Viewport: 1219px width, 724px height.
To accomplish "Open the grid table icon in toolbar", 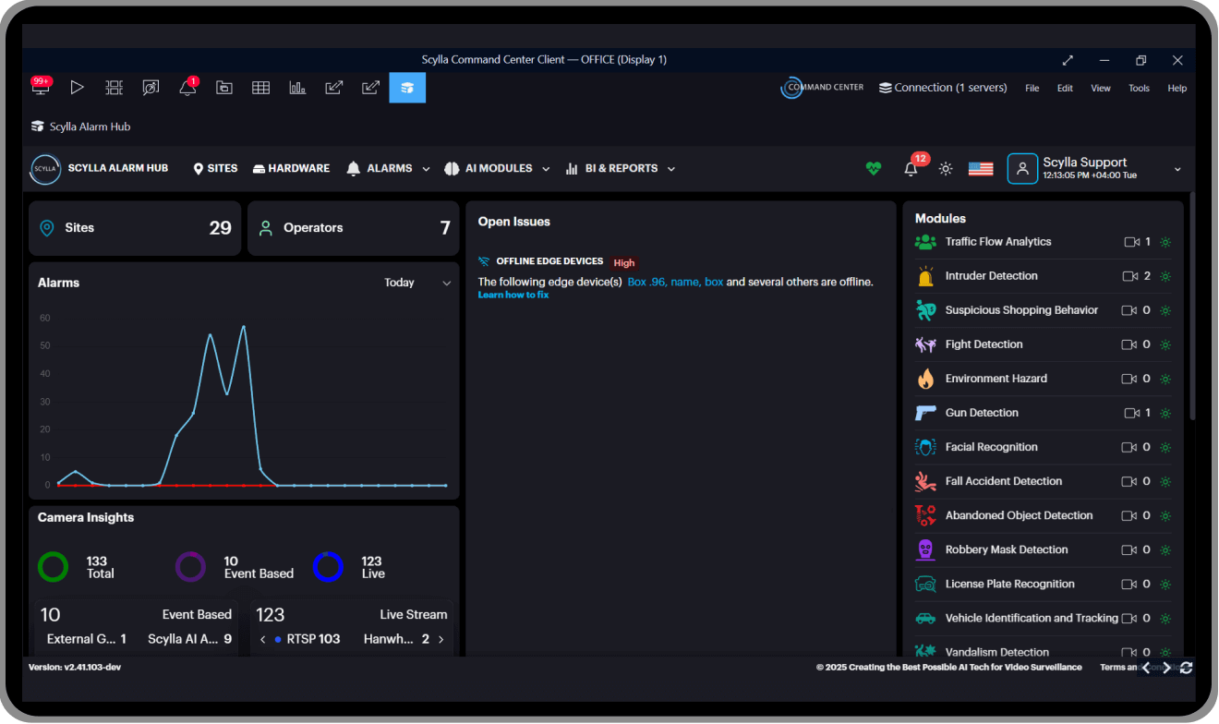I will (x=260, y=88).
